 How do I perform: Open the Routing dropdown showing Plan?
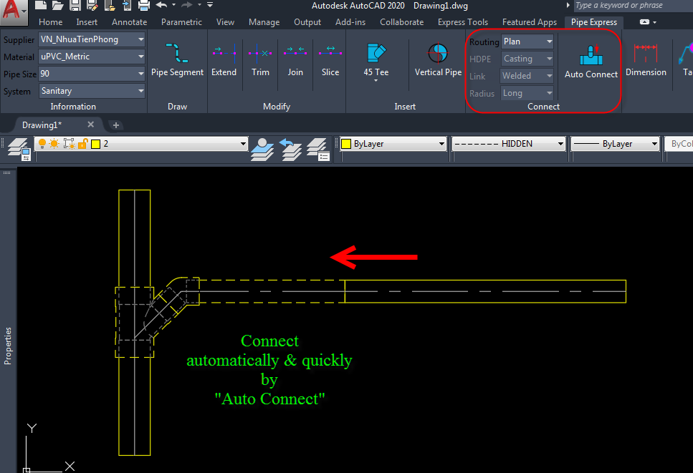[x=527, y=42]
